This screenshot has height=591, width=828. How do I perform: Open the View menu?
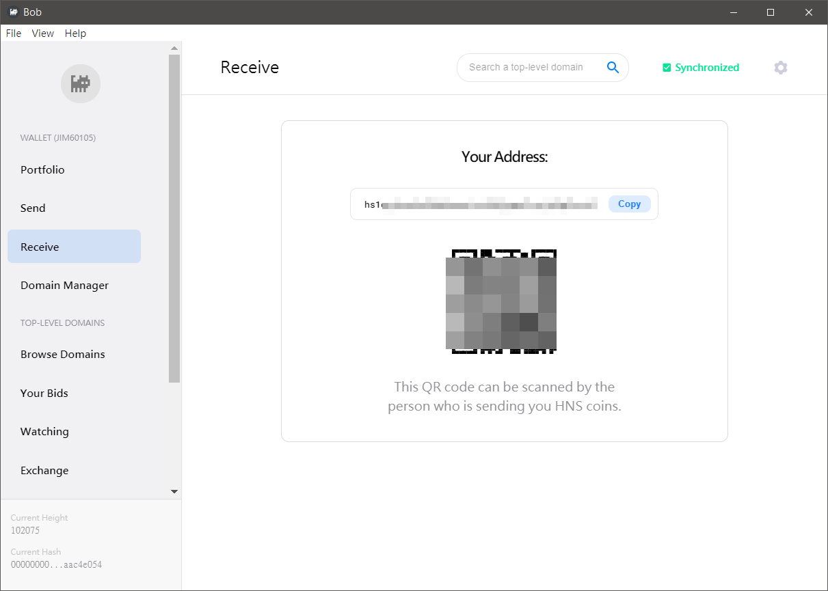[43, 33]
